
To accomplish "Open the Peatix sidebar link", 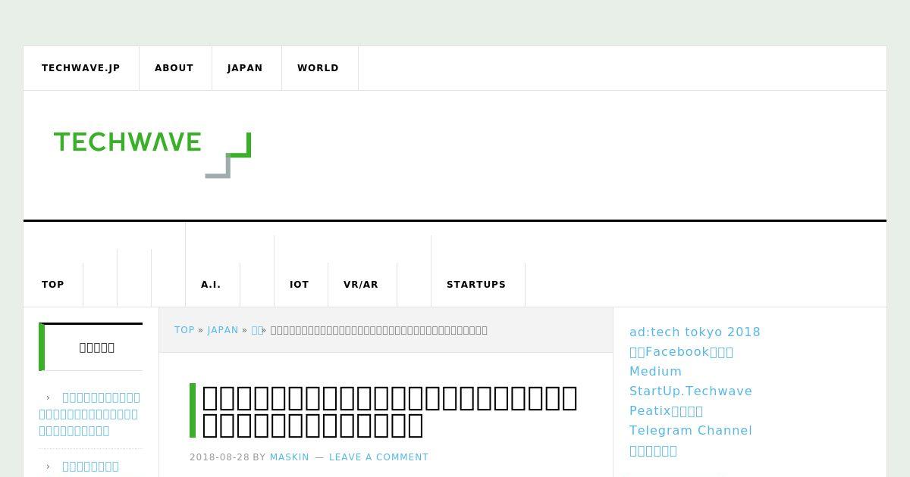I will [x=666, y=411].
